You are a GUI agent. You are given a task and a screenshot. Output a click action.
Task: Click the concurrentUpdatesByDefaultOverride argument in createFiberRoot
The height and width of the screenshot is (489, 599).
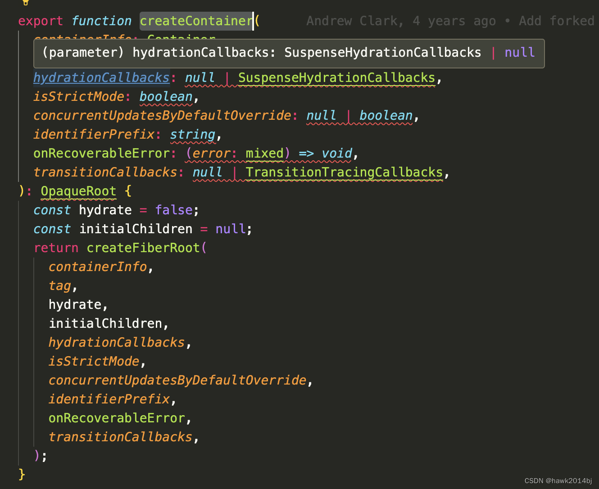point(177,380)
